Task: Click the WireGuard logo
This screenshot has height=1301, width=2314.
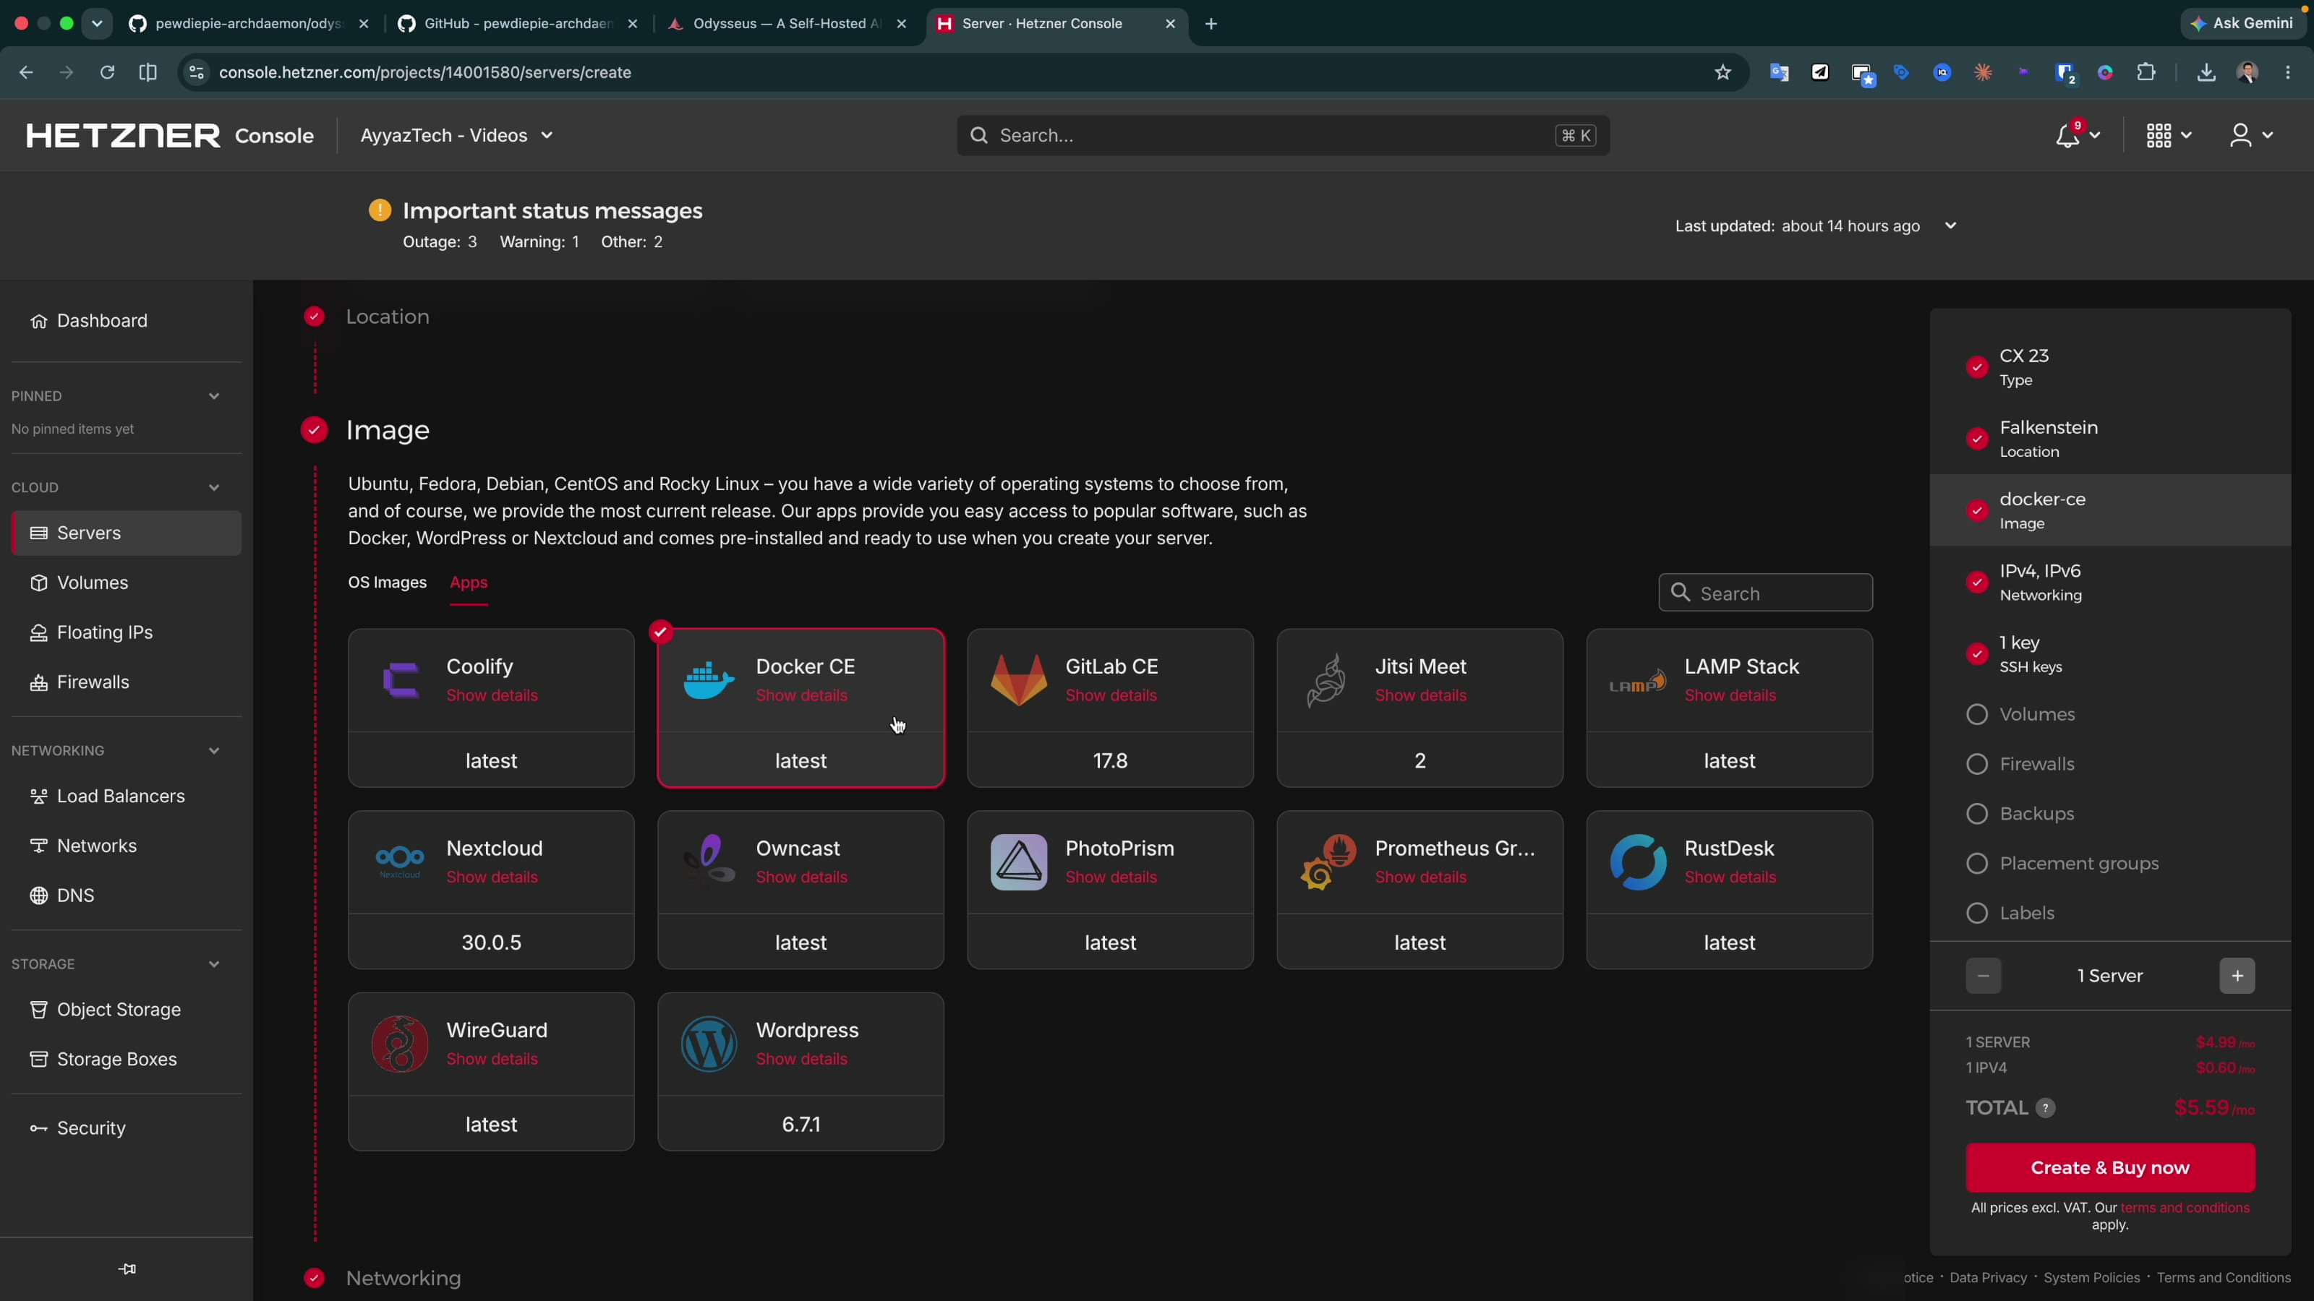Action: [x=400, y=1043]
